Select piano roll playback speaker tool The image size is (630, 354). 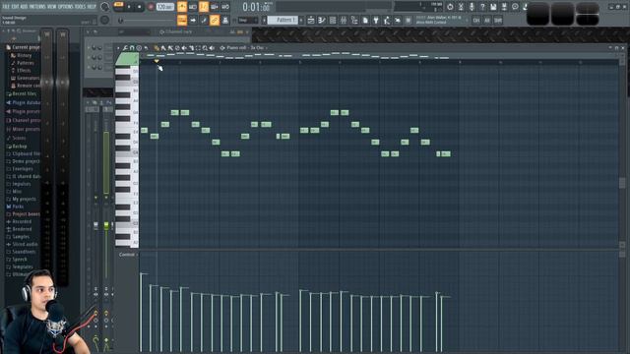(212, 48)
